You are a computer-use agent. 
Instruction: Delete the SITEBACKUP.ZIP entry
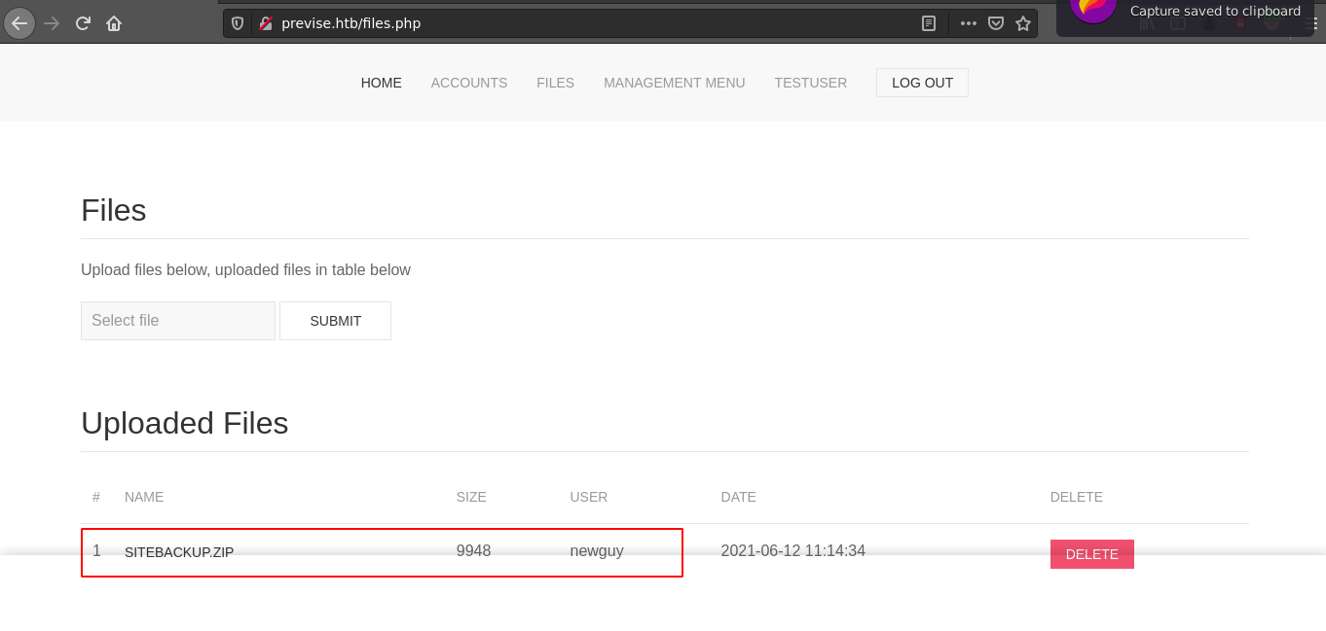[x=1091, y=554]
